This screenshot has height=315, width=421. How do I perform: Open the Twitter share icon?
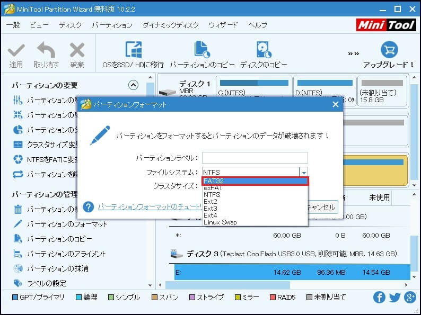tap(394, 298)
